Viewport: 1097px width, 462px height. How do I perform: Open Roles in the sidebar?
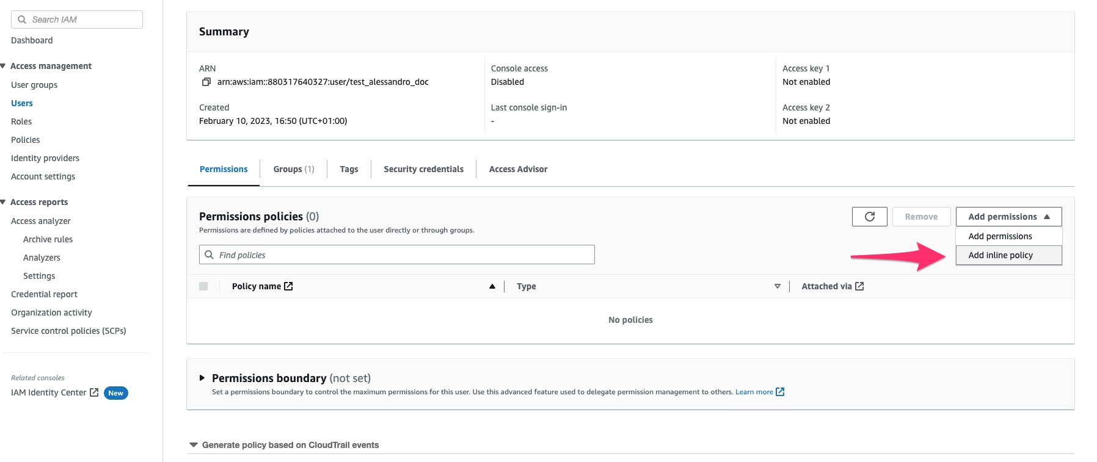pos(21,121)
